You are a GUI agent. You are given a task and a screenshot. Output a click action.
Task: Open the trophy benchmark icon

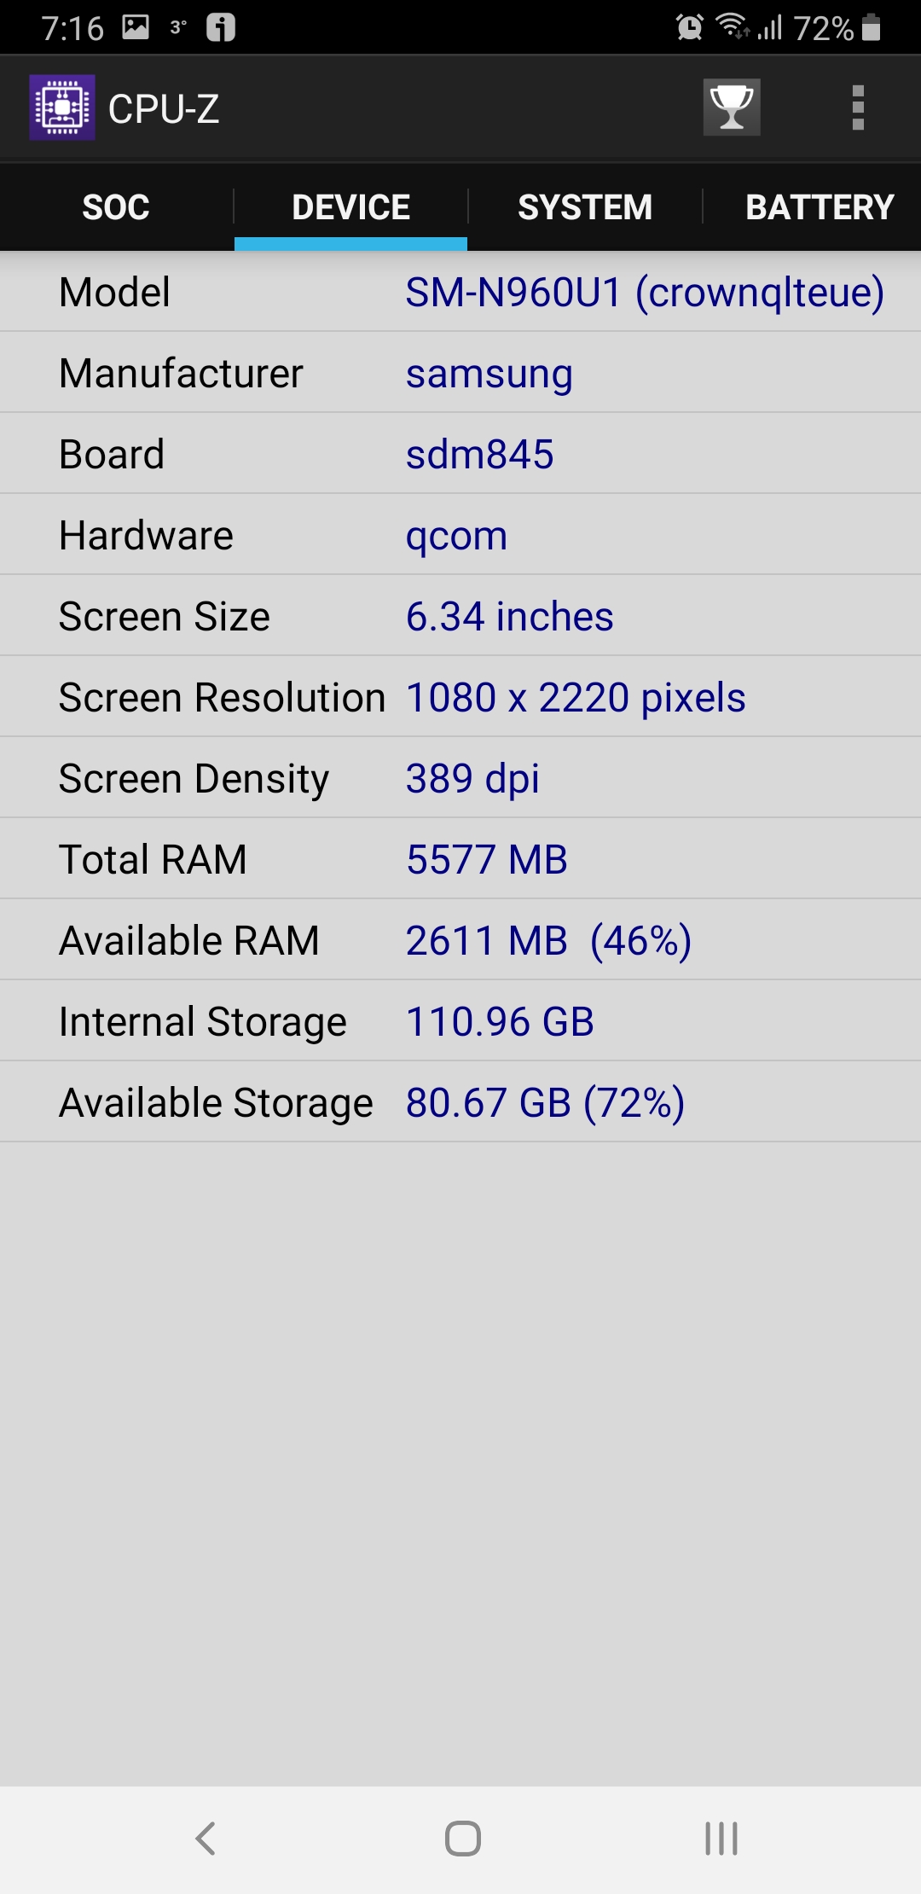[x=732, y=107]
